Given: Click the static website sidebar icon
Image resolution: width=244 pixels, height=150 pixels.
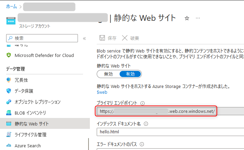Looking at the screenshot, I should (9, 124).
